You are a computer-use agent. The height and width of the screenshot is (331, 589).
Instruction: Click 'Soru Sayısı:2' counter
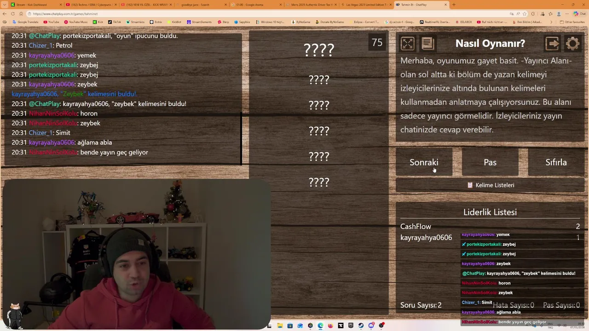tap(421, 305)
